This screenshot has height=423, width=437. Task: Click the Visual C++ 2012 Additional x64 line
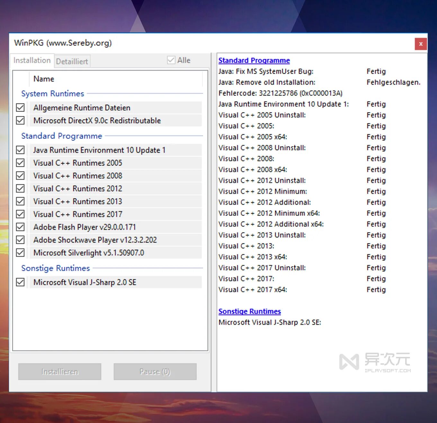click(271, 224)
